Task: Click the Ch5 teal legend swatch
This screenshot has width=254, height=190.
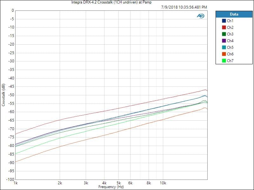Action: tap(224, 47)
